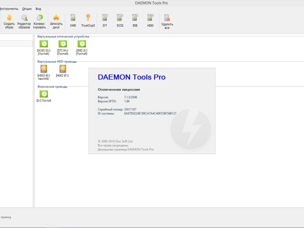This screenshot has height=228, width=304.
Task: Click the serial number 35611167
Action: pos(130,109)
